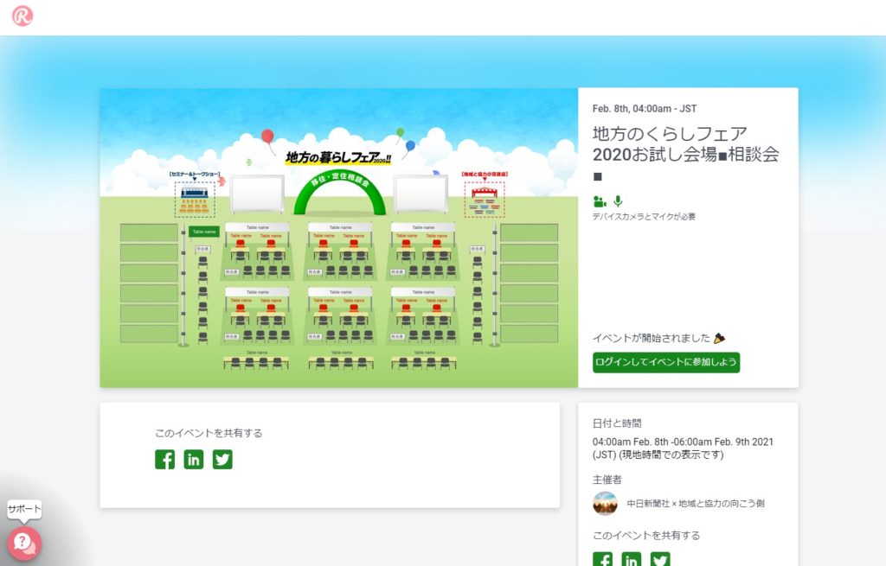Click このイベントを共有する in sidebar
The width and height of the screenshot is (886, 566).
[645, 536]
